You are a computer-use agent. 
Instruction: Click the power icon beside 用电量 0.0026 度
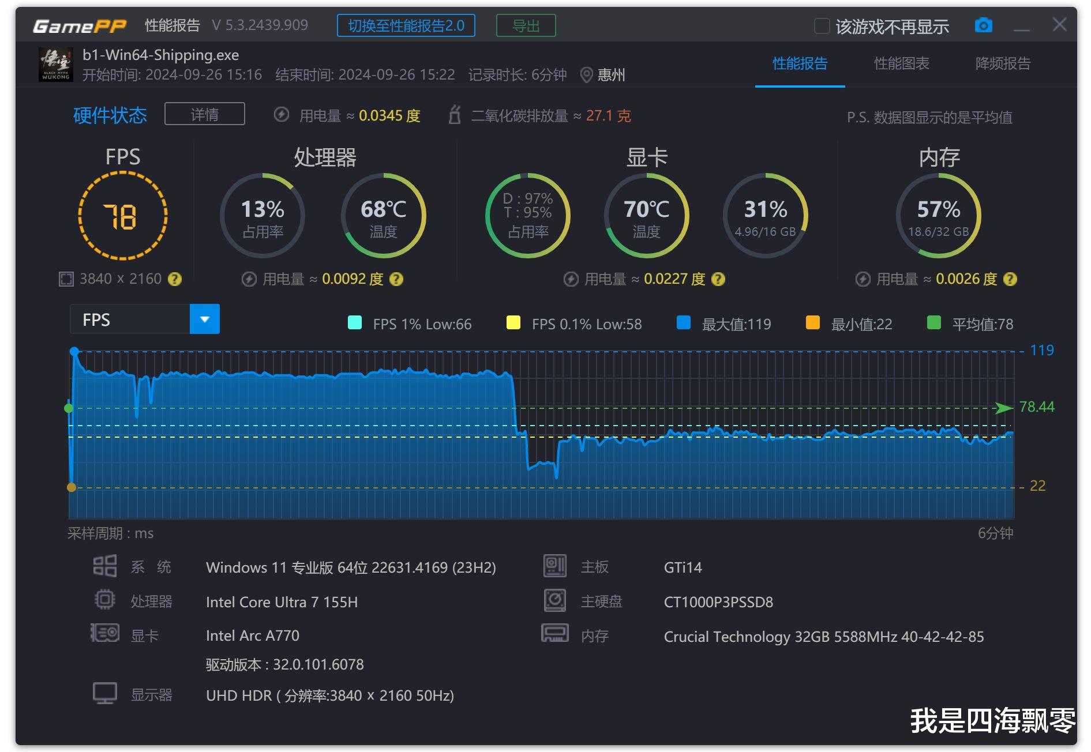[x=863, y=279]
